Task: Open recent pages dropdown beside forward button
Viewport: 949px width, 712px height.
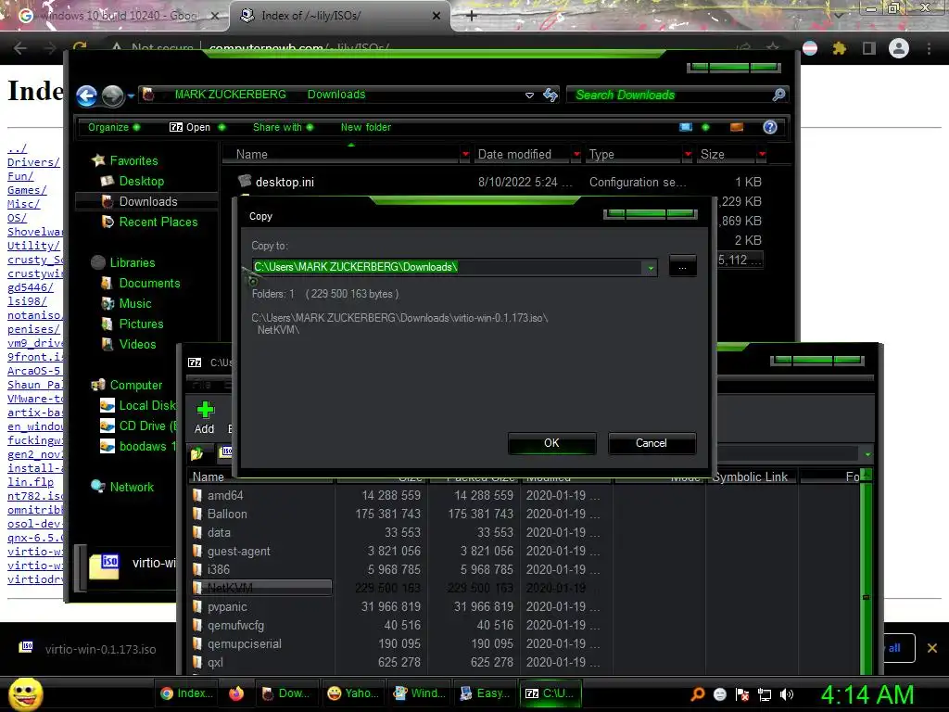Action: [x=131, y=95]
